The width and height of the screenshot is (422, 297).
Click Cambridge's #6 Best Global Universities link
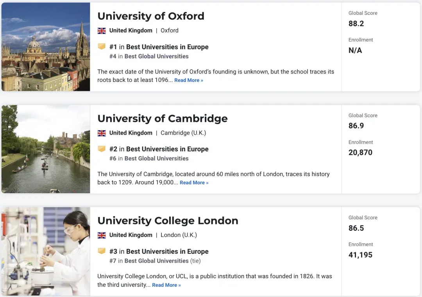(x=156, y=158)
